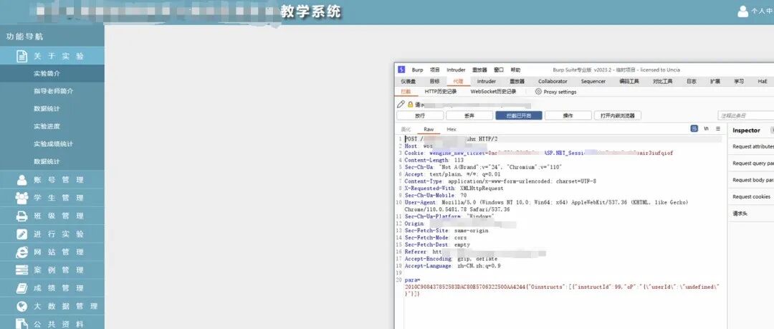Open the 实验成绩统计 sidebar link

point(53,144)
